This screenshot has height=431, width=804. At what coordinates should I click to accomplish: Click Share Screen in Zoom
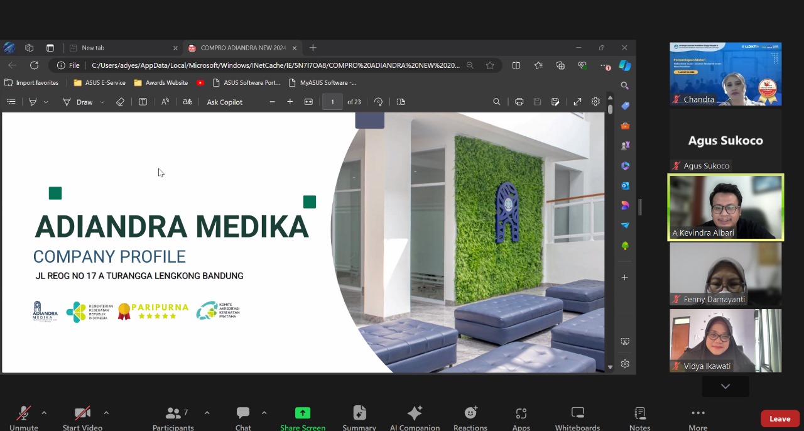click(303, 418)
